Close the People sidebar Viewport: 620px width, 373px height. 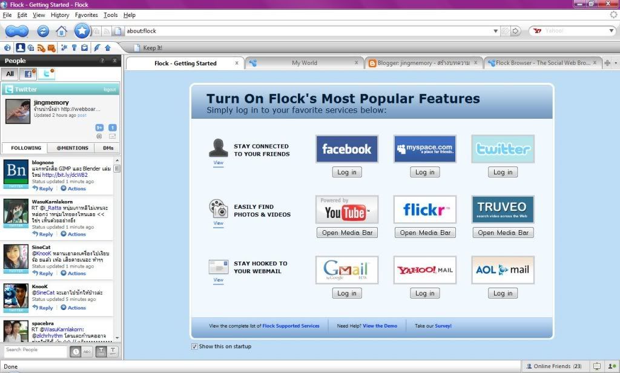(x=114, y=61)
